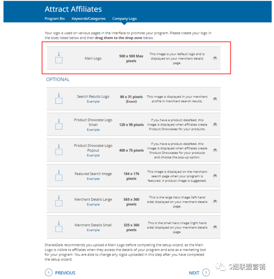Switch to the Keywords/Categories tab

click(x=88, y=19)
